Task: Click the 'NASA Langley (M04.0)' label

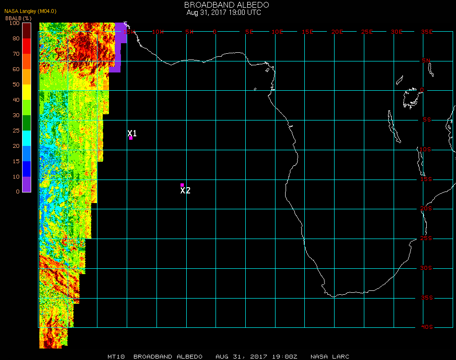Action: coord(30,12)
